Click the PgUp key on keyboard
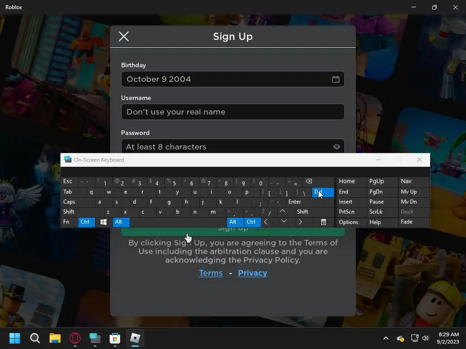The height and width of the screenshot is (349, 466). (x=382, y=181)
